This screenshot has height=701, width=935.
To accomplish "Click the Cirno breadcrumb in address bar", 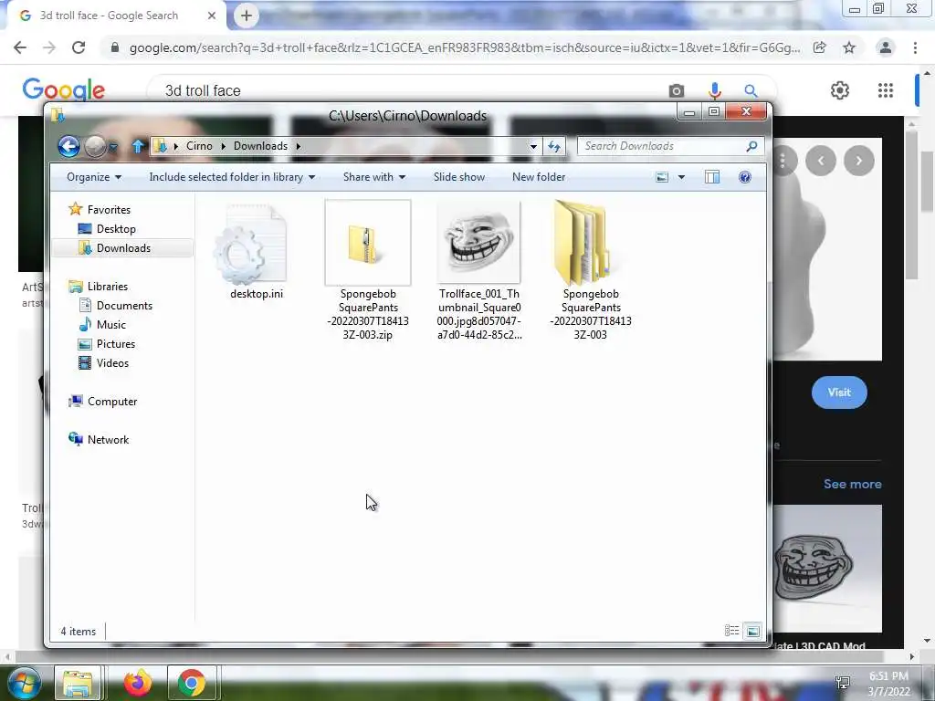I will coord(199,146).
